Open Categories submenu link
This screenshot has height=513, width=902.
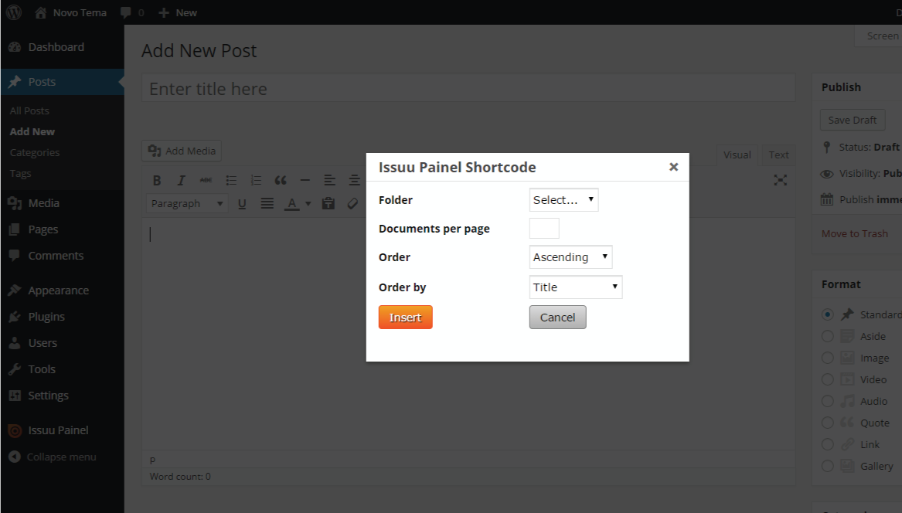(x=35, y=152)
